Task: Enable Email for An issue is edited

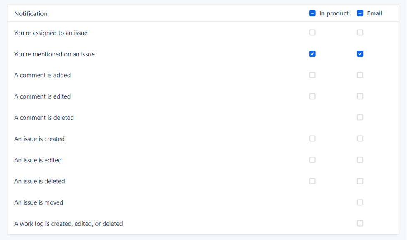Action: [x=360, y=160]
